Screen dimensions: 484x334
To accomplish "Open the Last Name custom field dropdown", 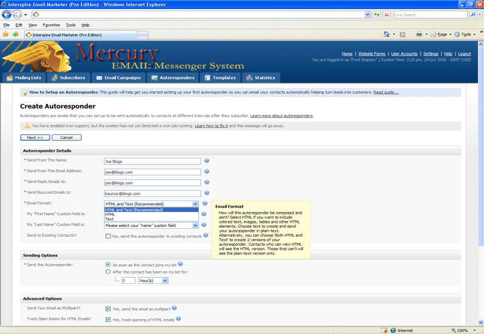I will click(151, 225).
